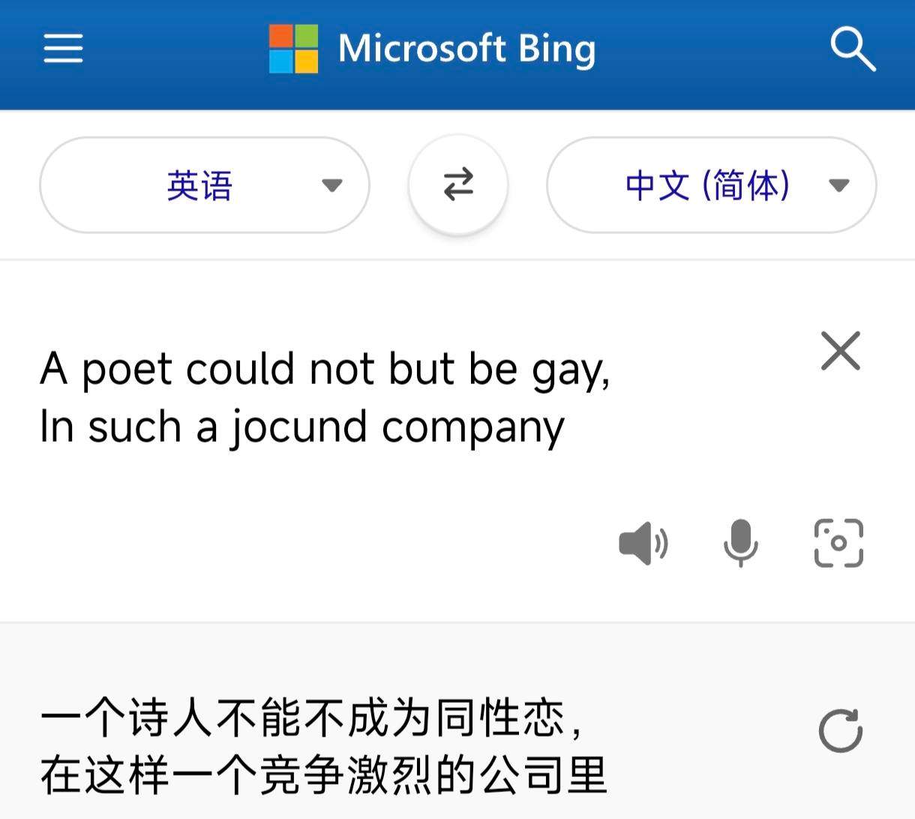Play audio of source text
Image resolution: width=915 pixels, height=819 pixels.
(x=643, y=543)
